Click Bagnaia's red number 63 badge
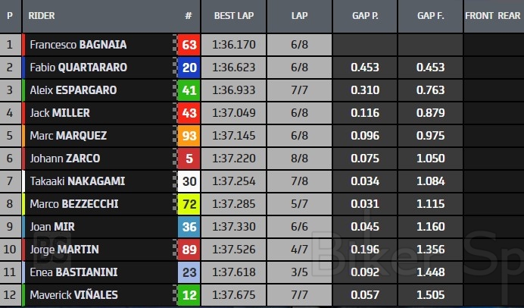The width and height of the screenshot is (524, 308). pyautogui.click(x=189, y=45)
